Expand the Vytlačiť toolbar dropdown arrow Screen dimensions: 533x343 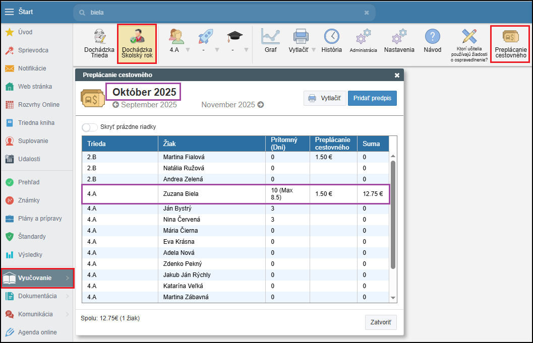coord(314,50)
